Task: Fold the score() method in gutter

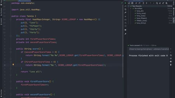Action: (x=11, y=49)
